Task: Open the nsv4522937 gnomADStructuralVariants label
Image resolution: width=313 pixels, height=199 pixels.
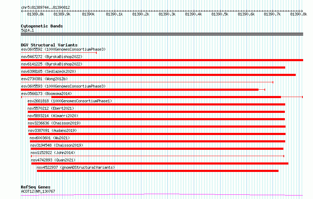Action: (x=76, y=167)
